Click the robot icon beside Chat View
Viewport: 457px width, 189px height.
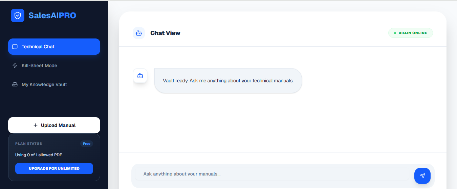click(x=139, y=33)
